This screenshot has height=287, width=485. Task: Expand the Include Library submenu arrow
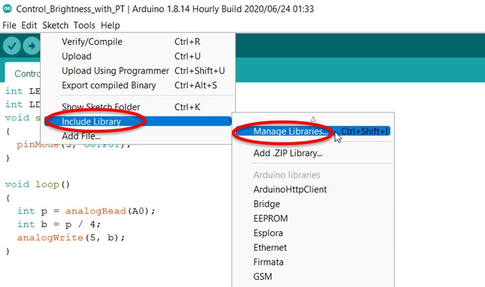[x=230, y=121]
